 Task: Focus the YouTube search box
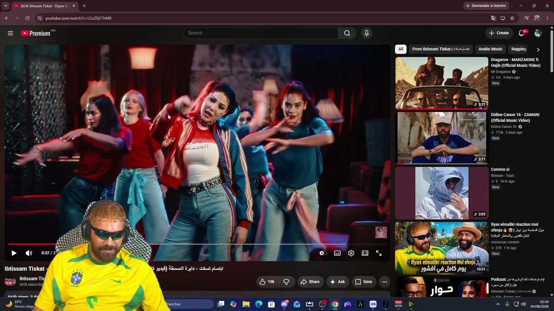pyautogui.click(x=261, y=33)
